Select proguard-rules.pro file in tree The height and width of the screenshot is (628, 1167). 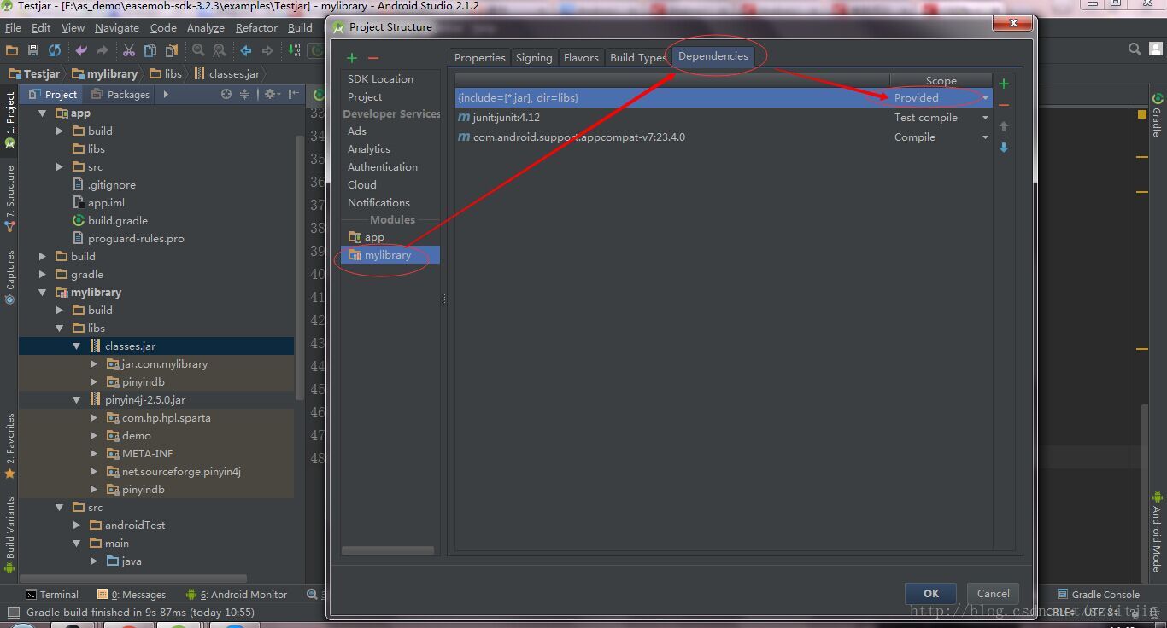(x=135, y=239)
